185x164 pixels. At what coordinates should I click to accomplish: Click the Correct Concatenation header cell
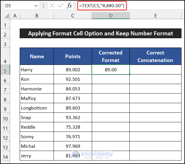tap(155, 57)
